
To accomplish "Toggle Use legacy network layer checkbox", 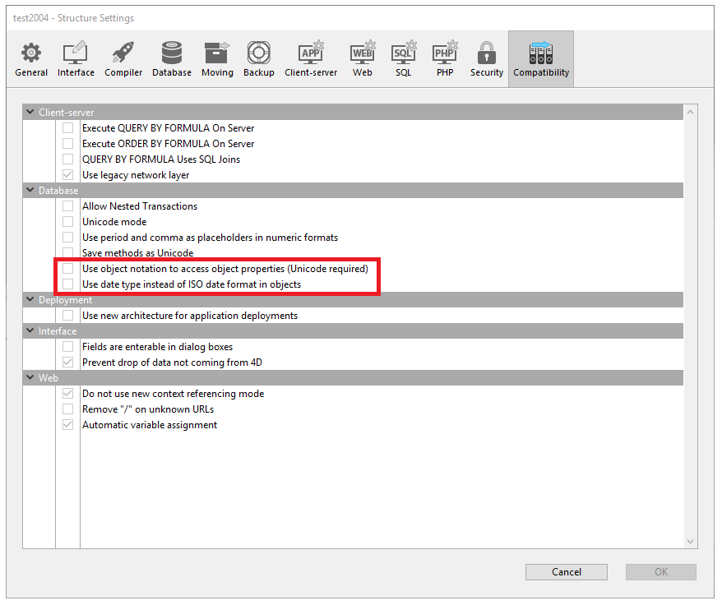I will click(x=67, y=175).
